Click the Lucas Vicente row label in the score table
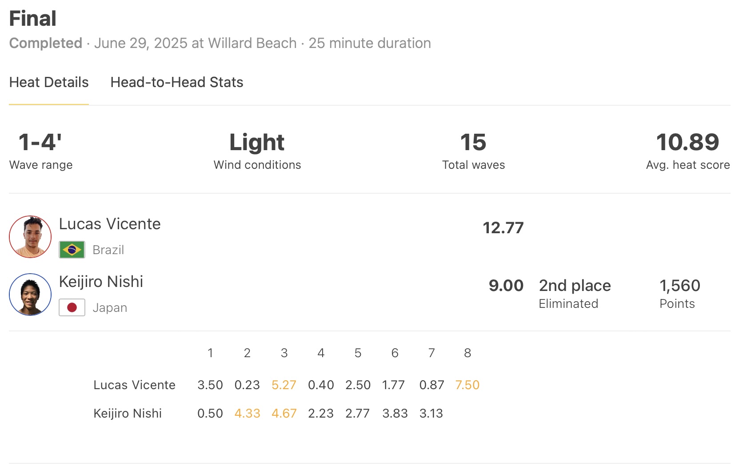Viewport: 743px width, 470px height. click(x=134, y=385)
